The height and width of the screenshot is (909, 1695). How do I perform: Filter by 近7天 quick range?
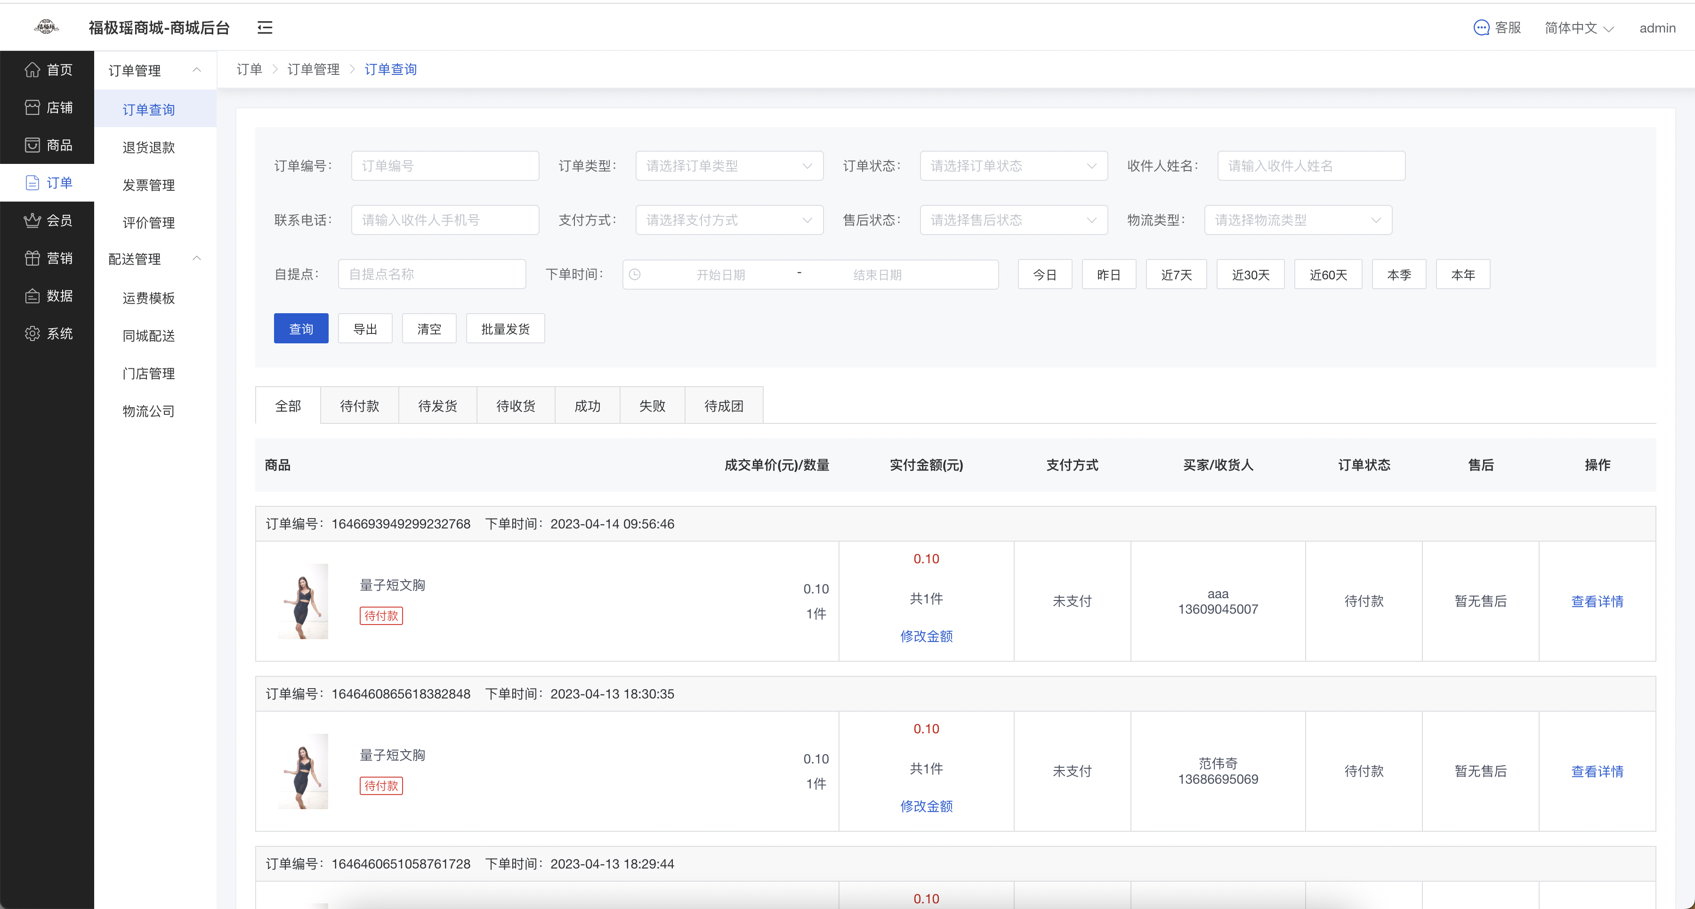click(1177, 275)
